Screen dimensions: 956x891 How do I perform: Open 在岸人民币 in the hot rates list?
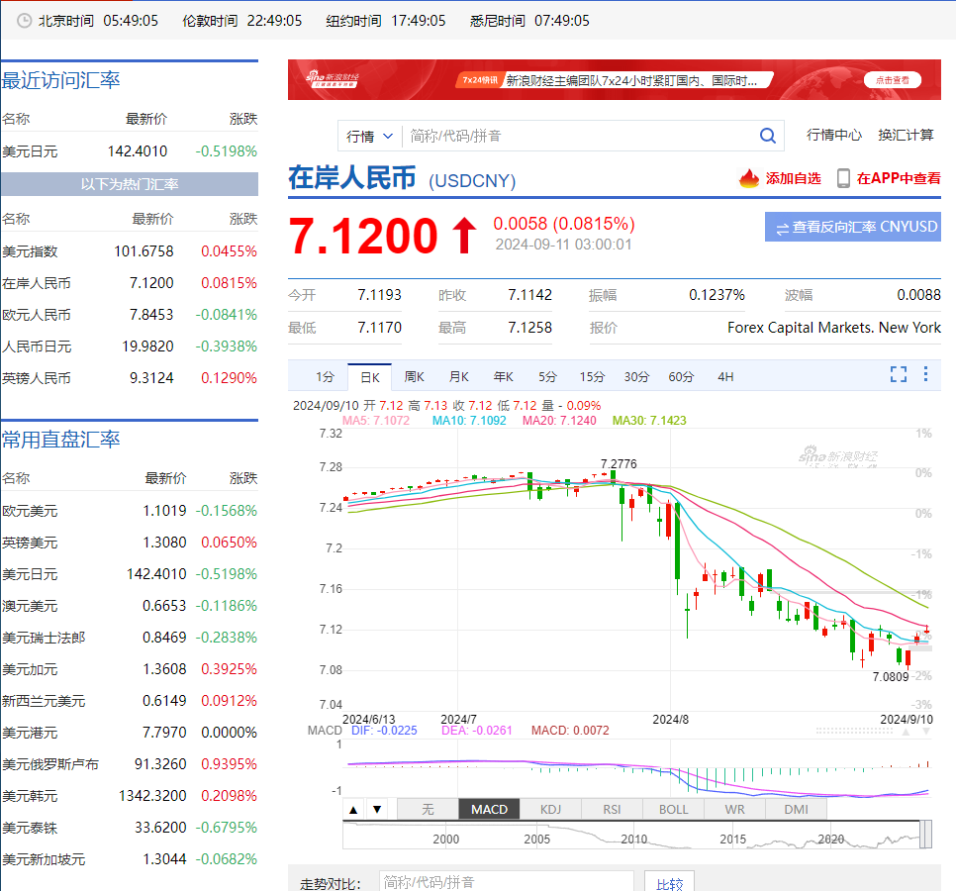click(130, 283)
